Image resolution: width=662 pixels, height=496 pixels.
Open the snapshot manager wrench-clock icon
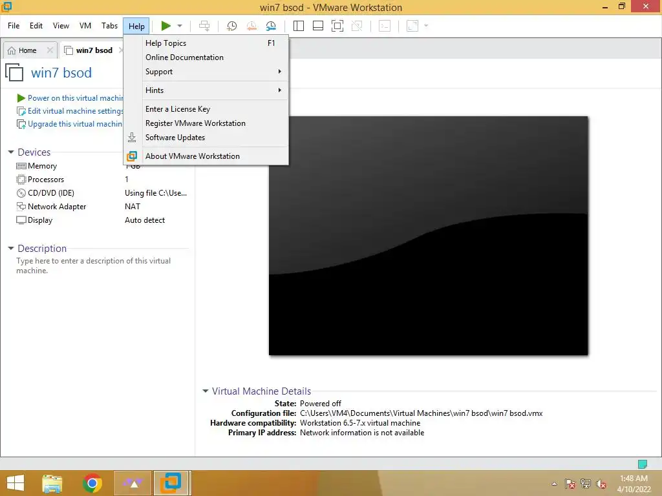coord(271,26)
